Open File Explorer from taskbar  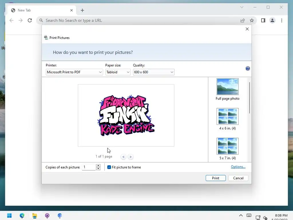click(35, 215)
